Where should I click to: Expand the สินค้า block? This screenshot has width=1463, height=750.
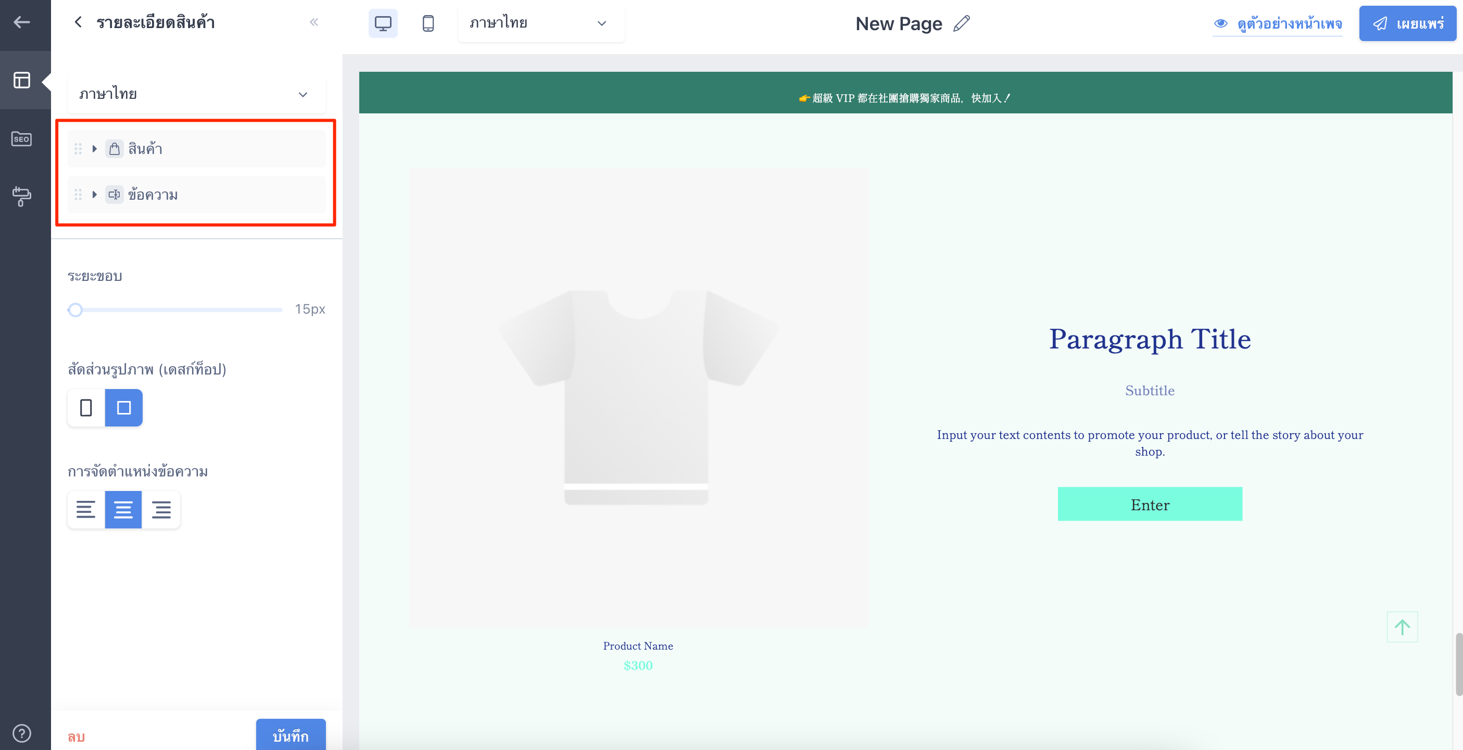[x=95, y=149]
